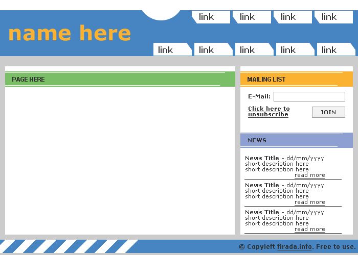Select the last link tab in the top navigation row
The height and width of the screenshot is (255, 358).
333,17
